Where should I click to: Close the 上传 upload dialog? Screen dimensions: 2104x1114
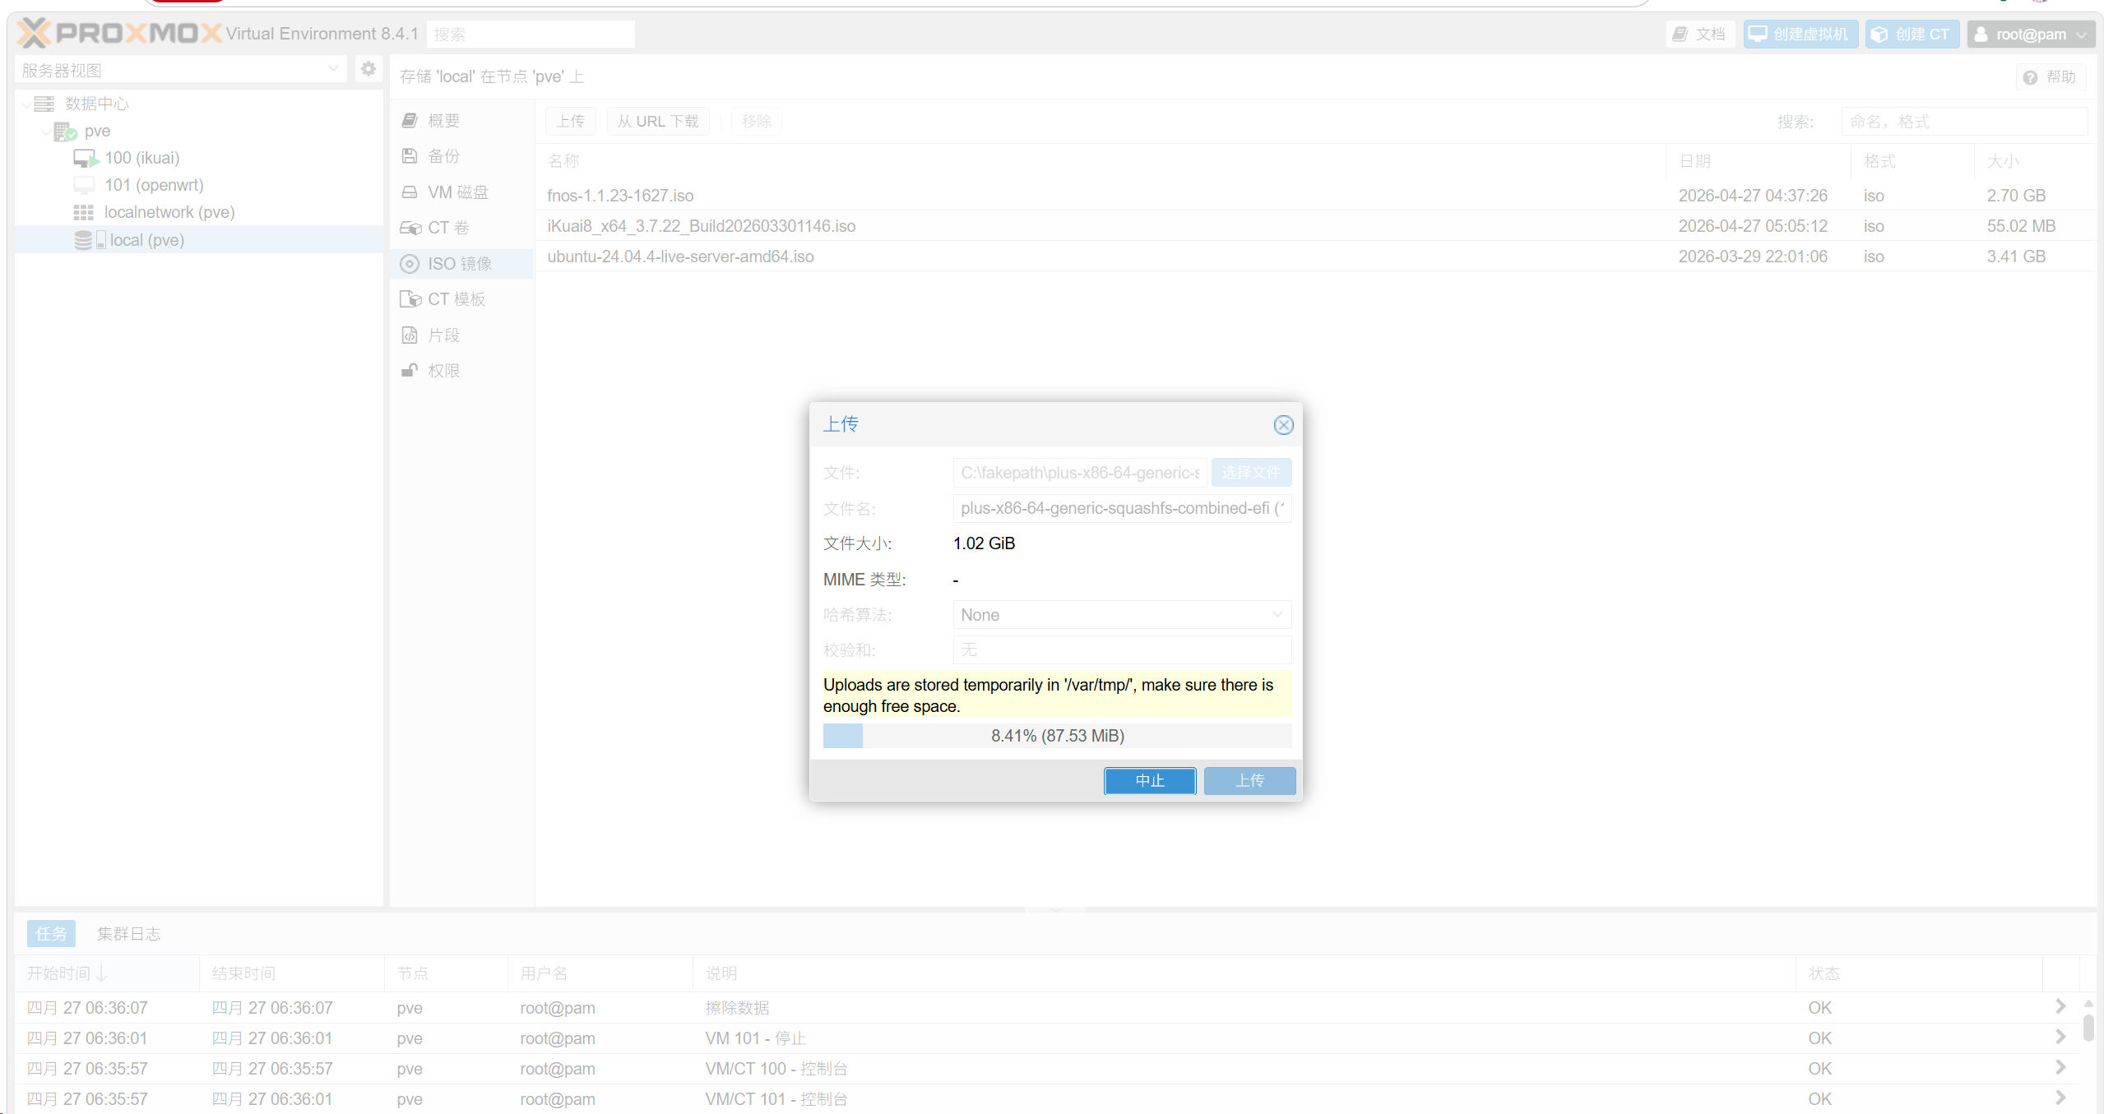[1283, 425]
